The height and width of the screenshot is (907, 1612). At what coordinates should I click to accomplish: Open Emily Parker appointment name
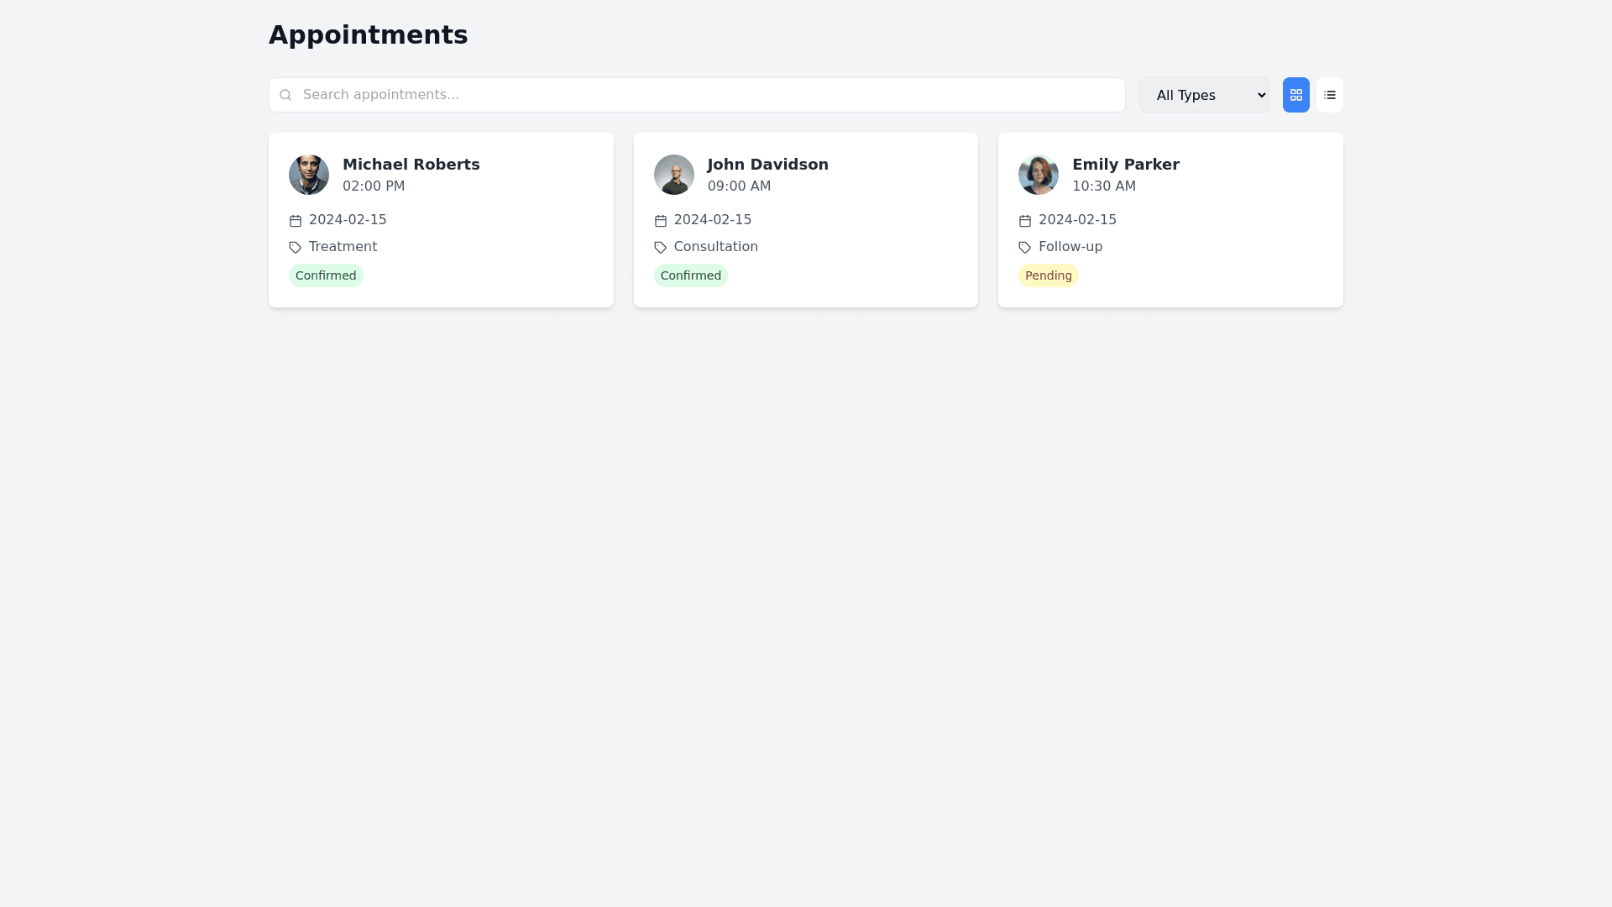click(x=1125, y=165)
